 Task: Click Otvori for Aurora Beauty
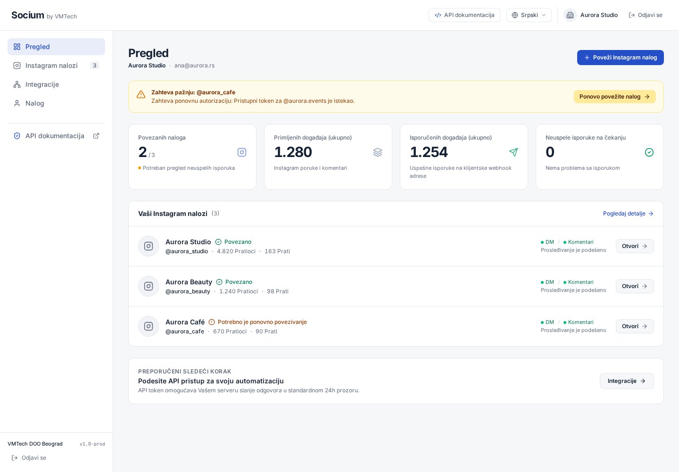pyautogui.click(x=635, y=286)
